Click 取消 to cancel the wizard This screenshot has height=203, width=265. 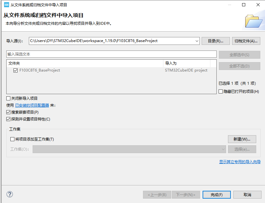(x=247, y=195)
